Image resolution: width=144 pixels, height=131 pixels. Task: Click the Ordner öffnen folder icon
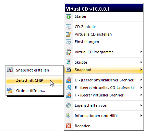(x=10, y=91)
